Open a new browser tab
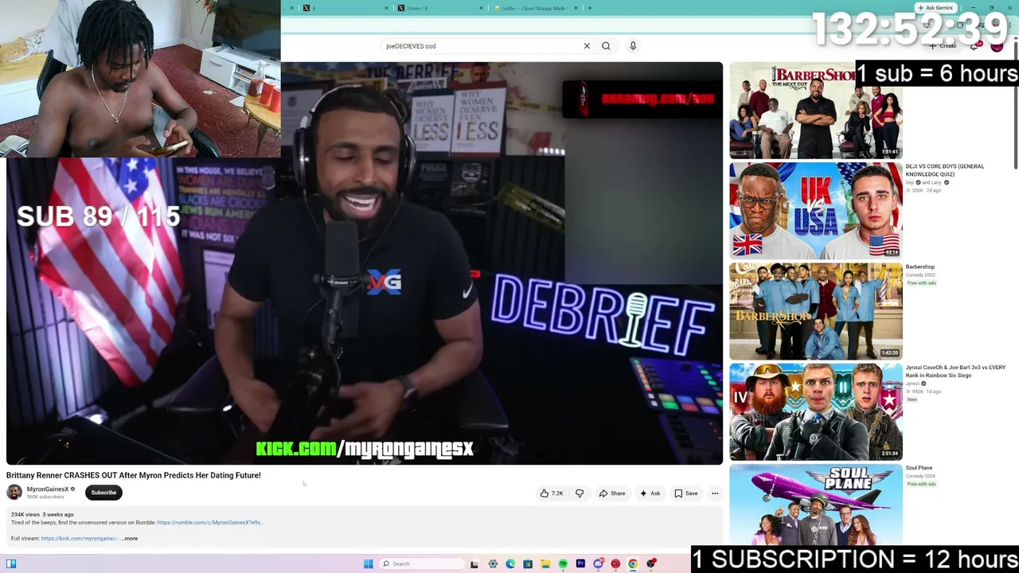The width and height of the screenshot is (1019, 573). [x=590, y=8]
